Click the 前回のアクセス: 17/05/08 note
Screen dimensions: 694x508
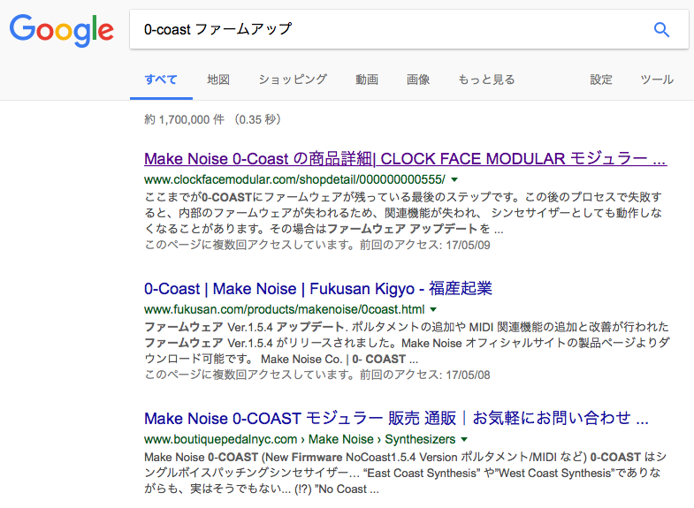click(x=425, y=375)
